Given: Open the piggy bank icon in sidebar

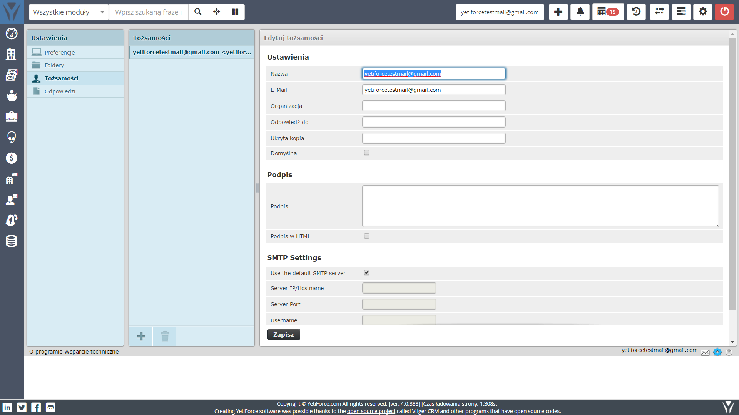Looking at the screenshot, I should pyautogui.click(x=12, y=96).
